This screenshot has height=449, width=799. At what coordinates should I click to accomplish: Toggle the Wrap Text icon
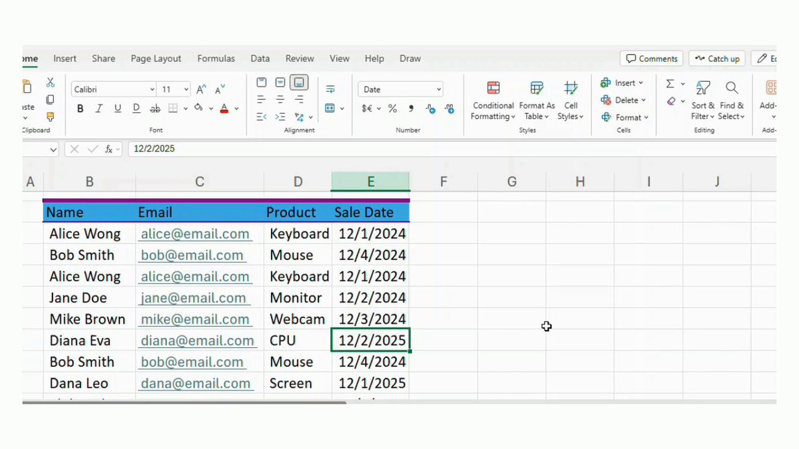[330, 89]
